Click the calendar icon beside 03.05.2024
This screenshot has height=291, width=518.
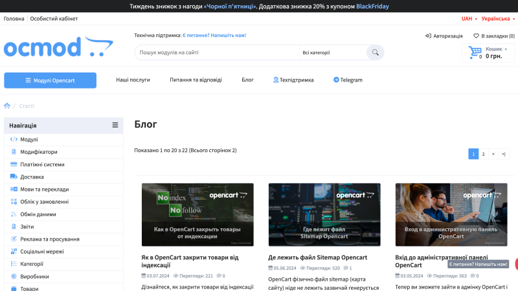pyautogui.click(x=398, y=275)
